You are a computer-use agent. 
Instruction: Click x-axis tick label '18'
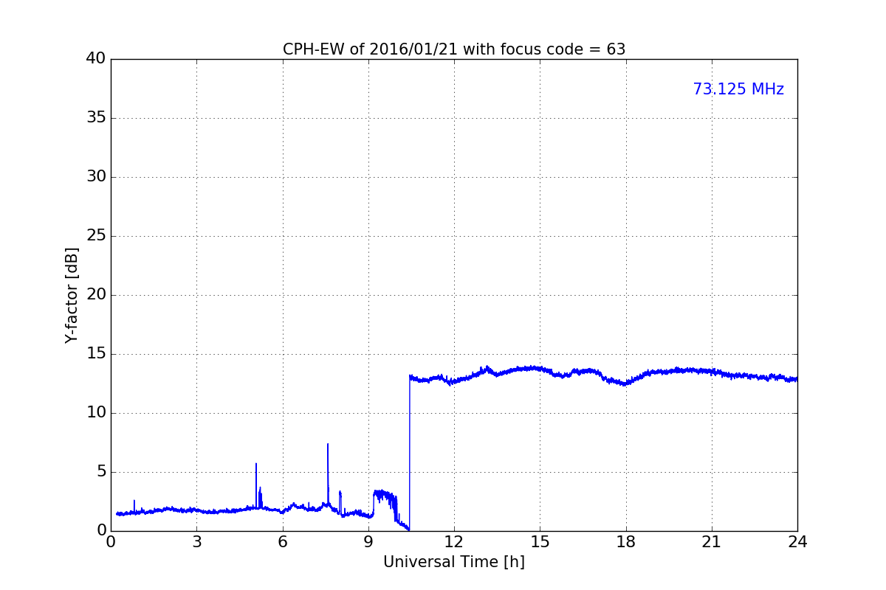(x=626, y=542)
